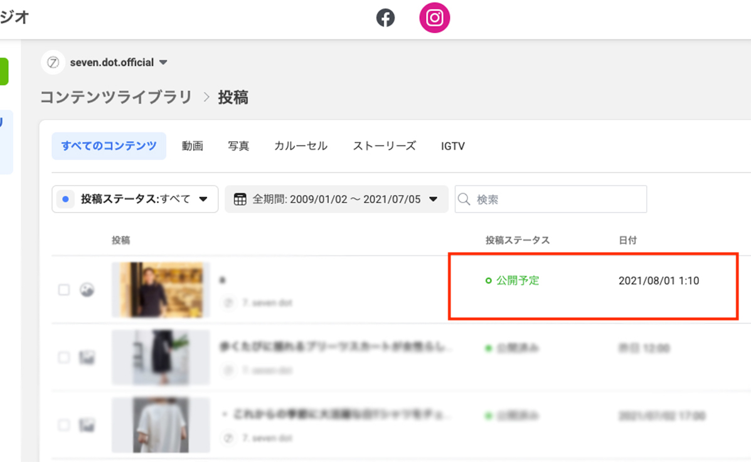Viewport: 751px width, 462px height.
Task: Open thumbnail of the 公開予定 scheduled post
Action: 161,290
